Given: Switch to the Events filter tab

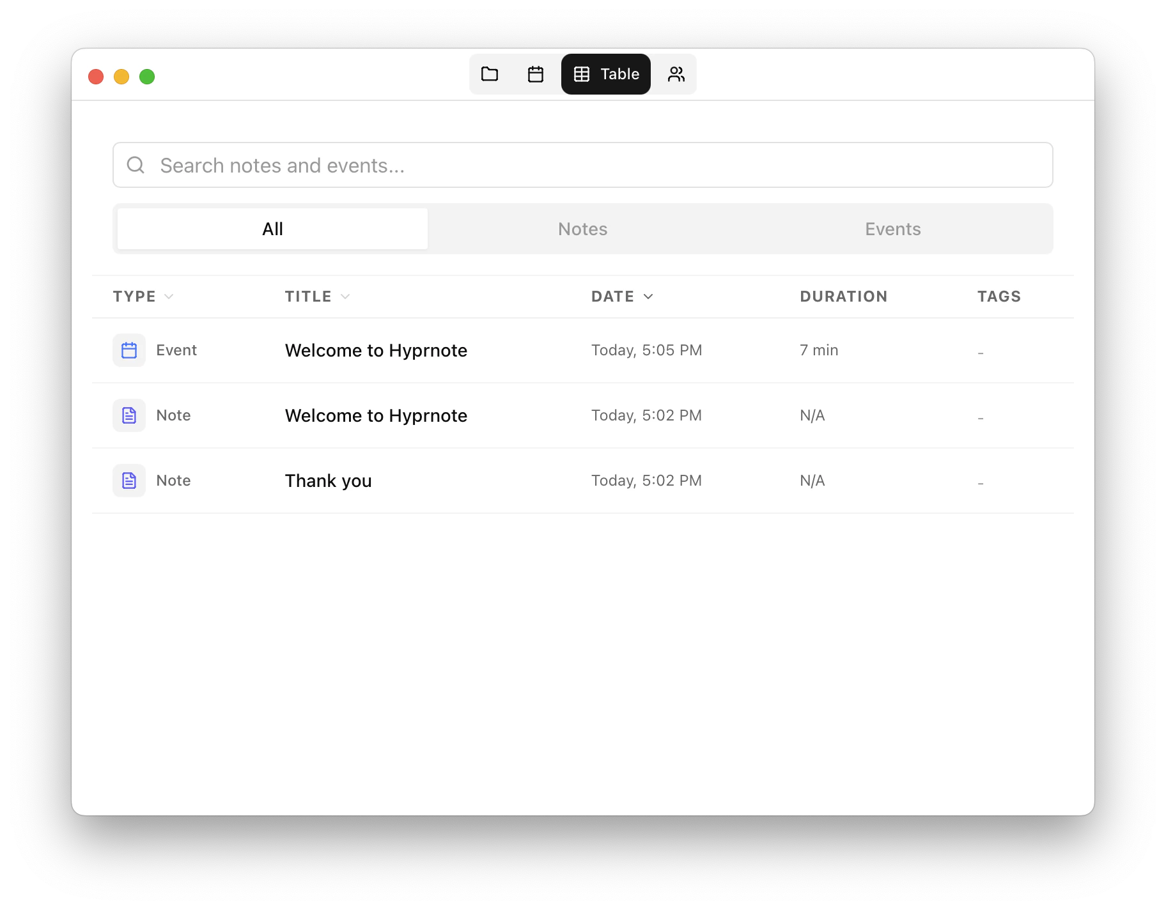Looking at the screenshot, I should click(892, 229).
